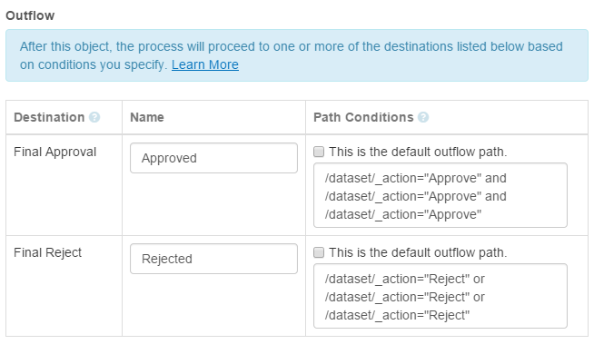
Task: Click the default outflow label in Final Reject row
Action: point(418,252)
